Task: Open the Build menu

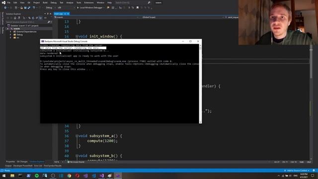Action: click(45, 2)
